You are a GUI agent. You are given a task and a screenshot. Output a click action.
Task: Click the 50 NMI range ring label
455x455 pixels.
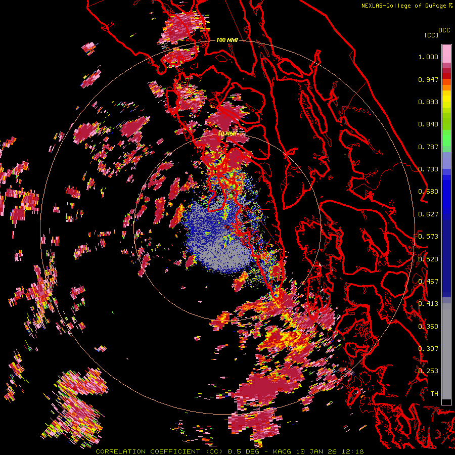227,134
